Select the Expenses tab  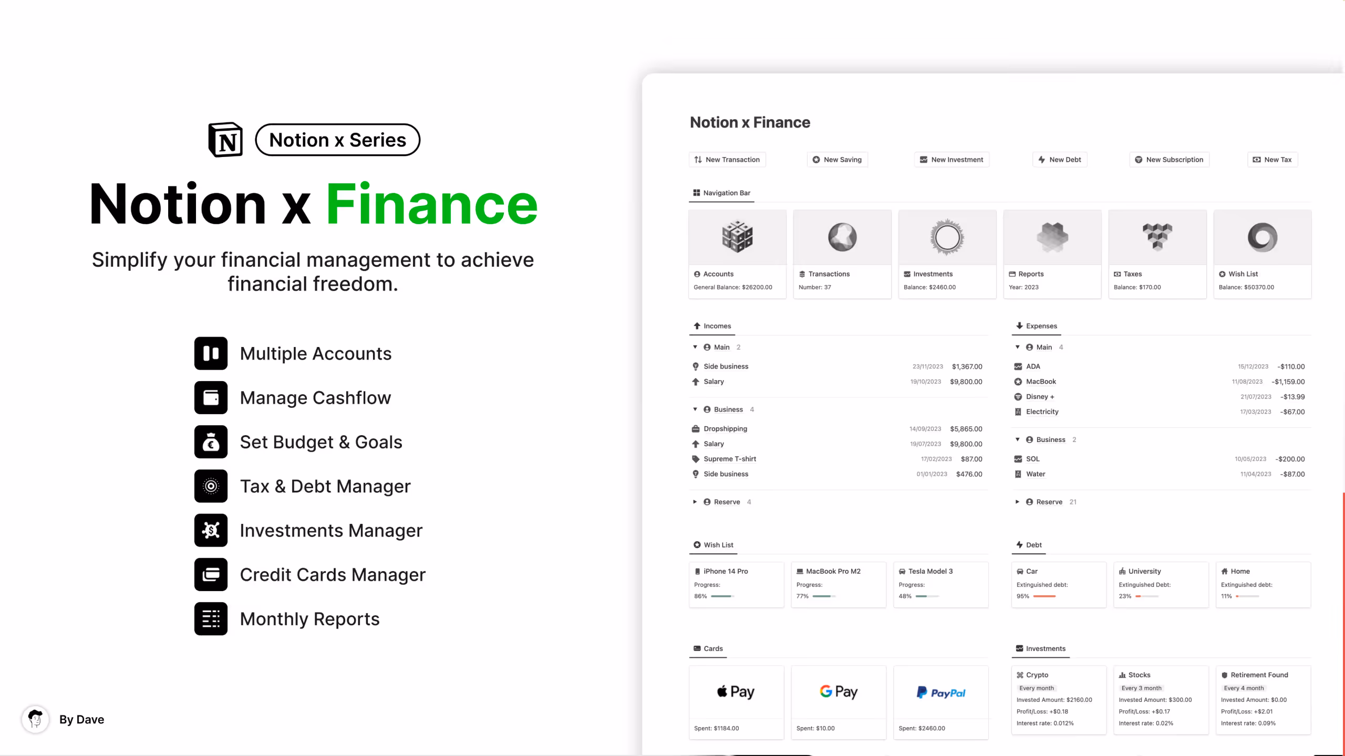click(1036, 326)
